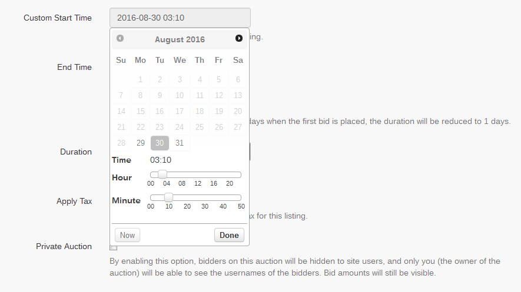The height and width of the screenshot is (292, 521).
Task: Click the August 2016 calendar title
Action: [180, 39]
